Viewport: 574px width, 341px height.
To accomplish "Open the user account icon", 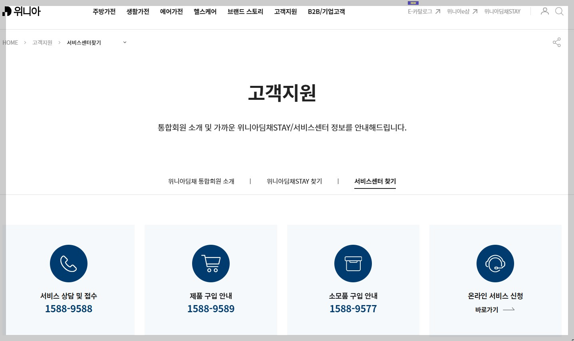I will pyautogui.click(x=544, y=11).
